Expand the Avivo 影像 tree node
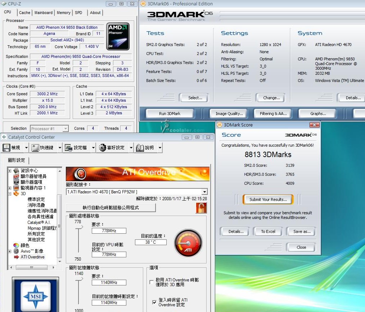Image resolution: width=365 pixels, height=312 pixels. tap(10, 251)
